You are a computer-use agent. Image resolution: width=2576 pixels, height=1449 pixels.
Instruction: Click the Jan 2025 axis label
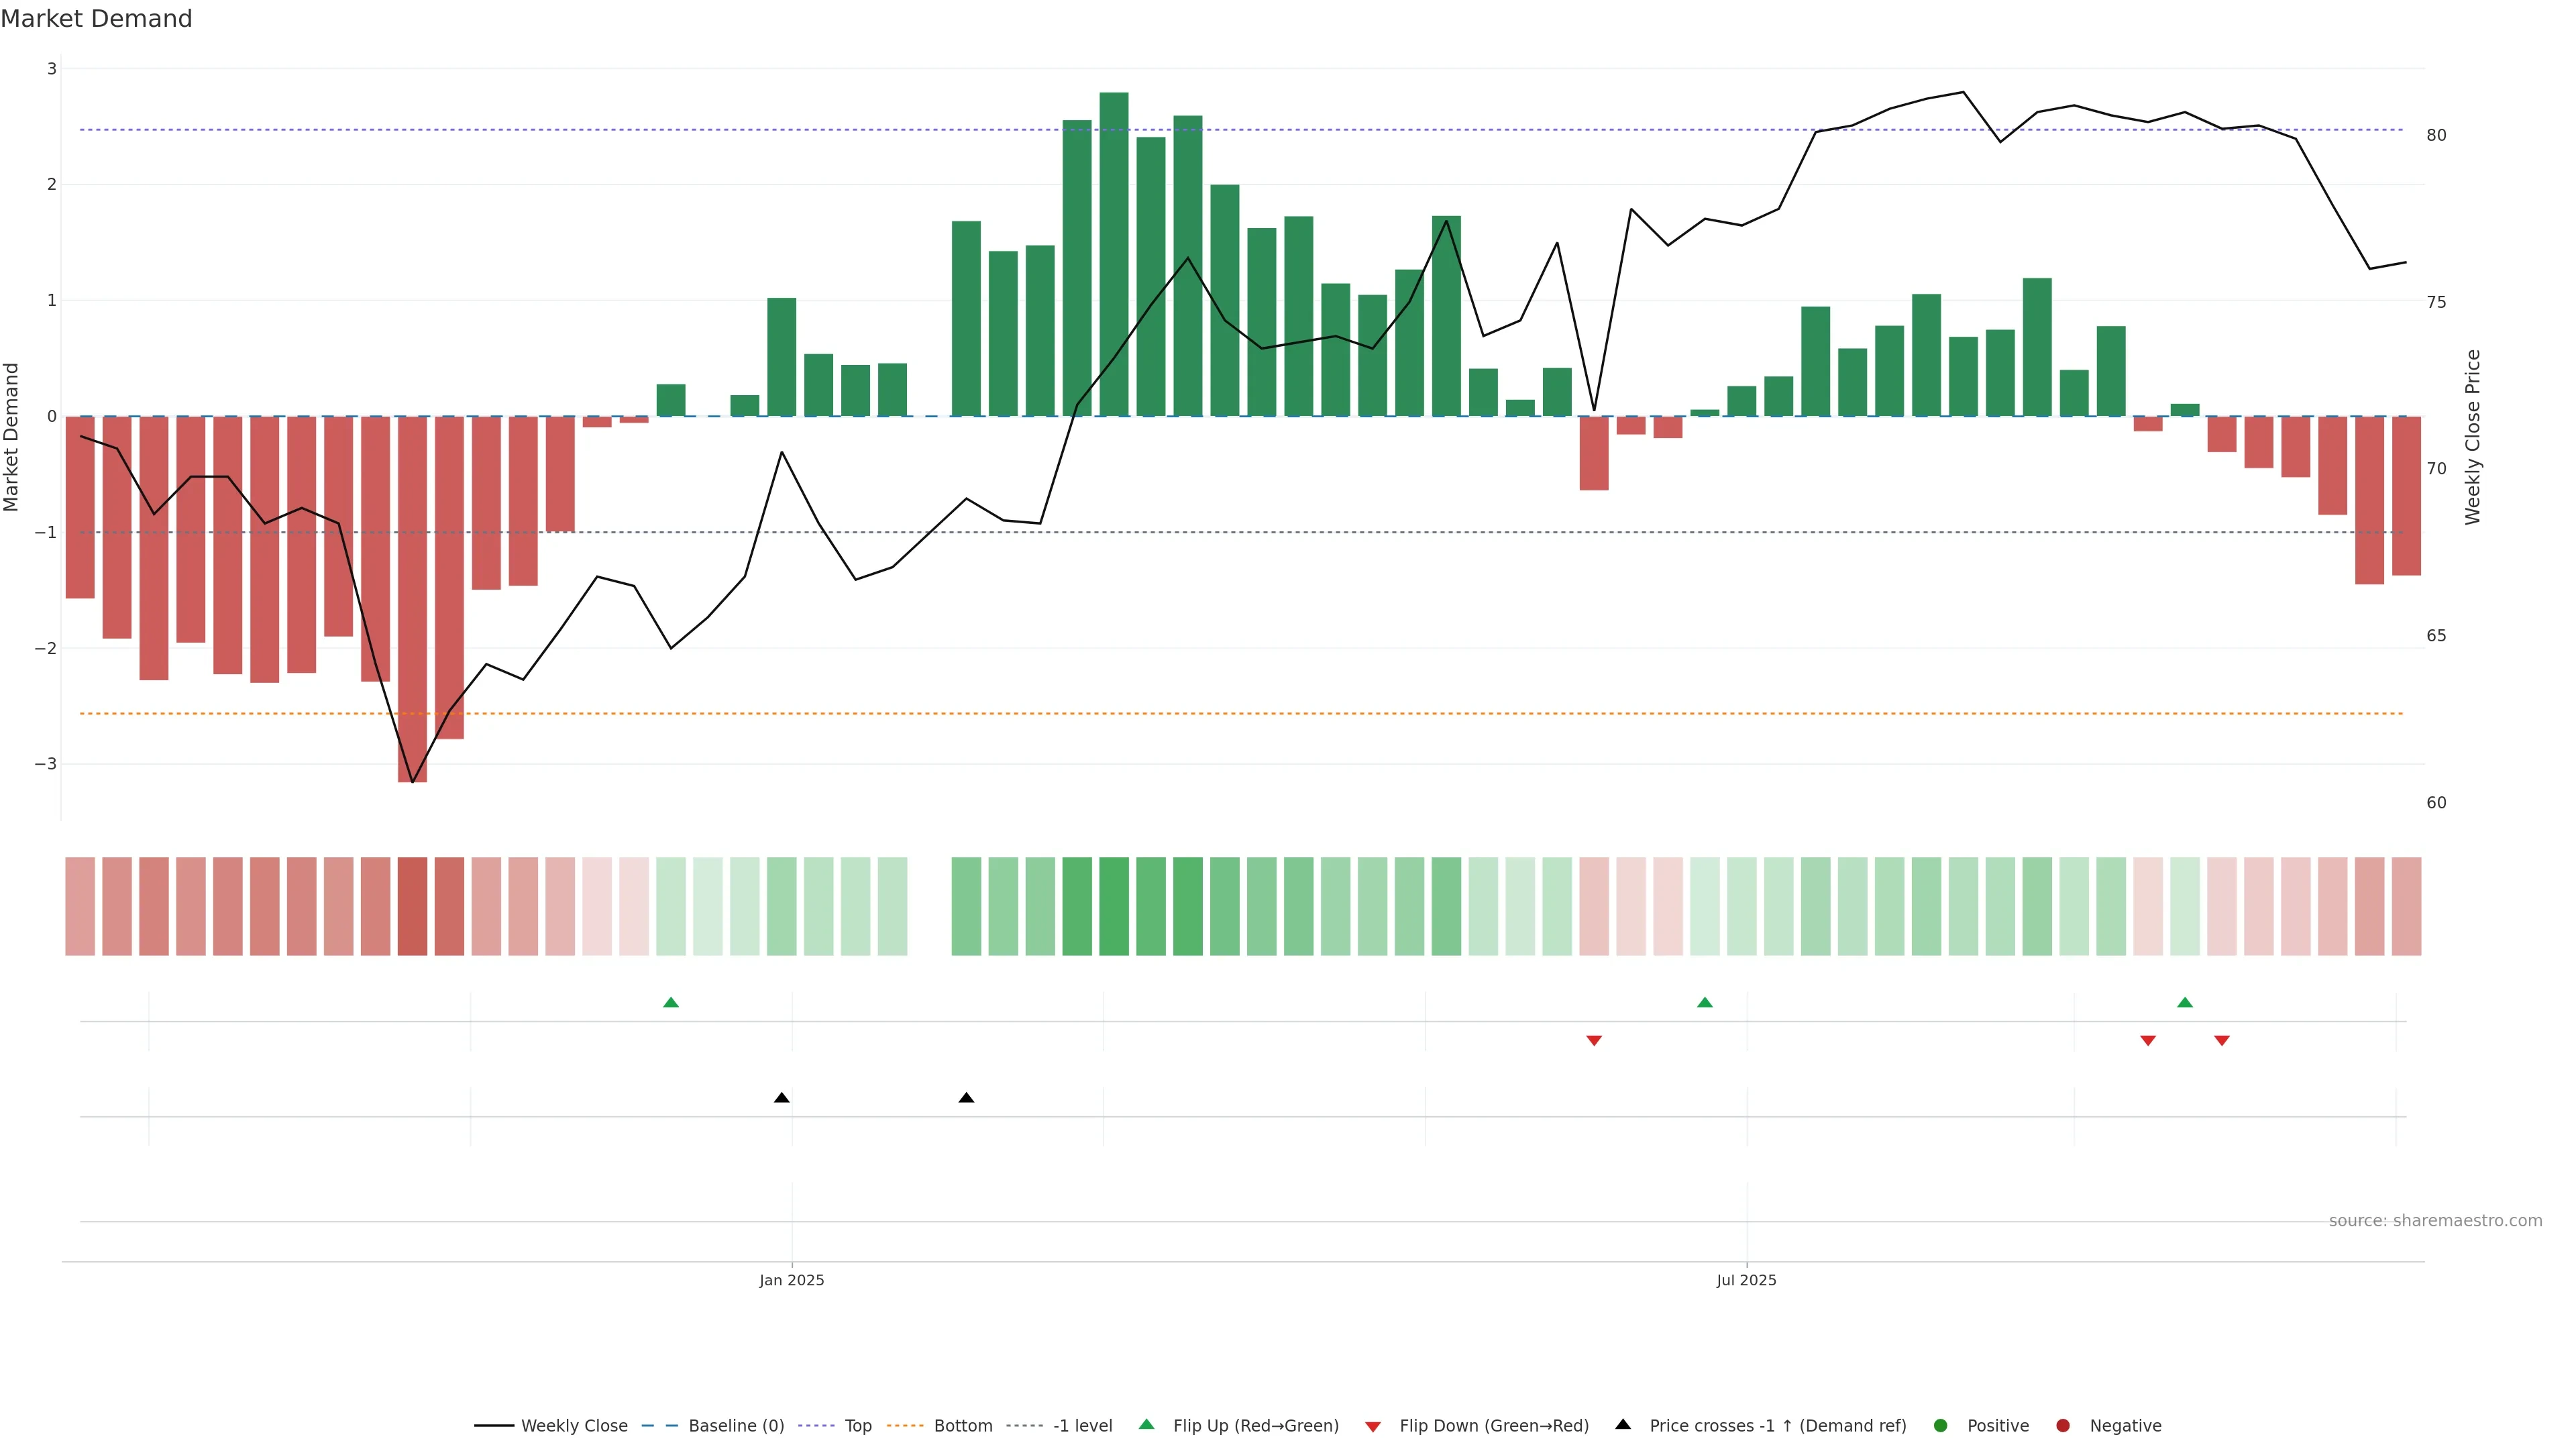(x=792, y=1281)
